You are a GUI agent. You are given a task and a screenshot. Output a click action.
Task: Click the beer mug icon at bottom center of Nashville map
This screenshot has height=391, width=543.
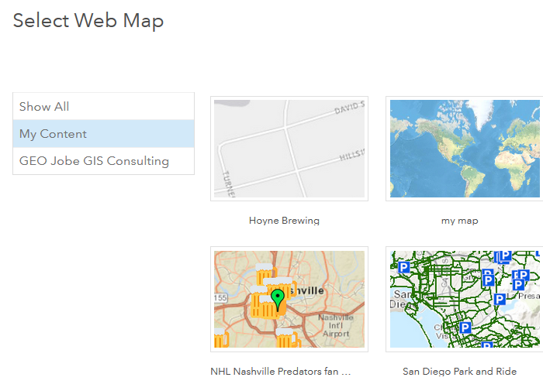(x=286, y=338)
